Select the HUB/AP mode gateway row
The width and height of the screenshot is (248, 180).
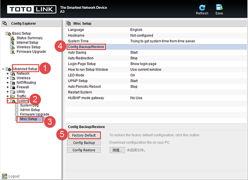(156, 98)
